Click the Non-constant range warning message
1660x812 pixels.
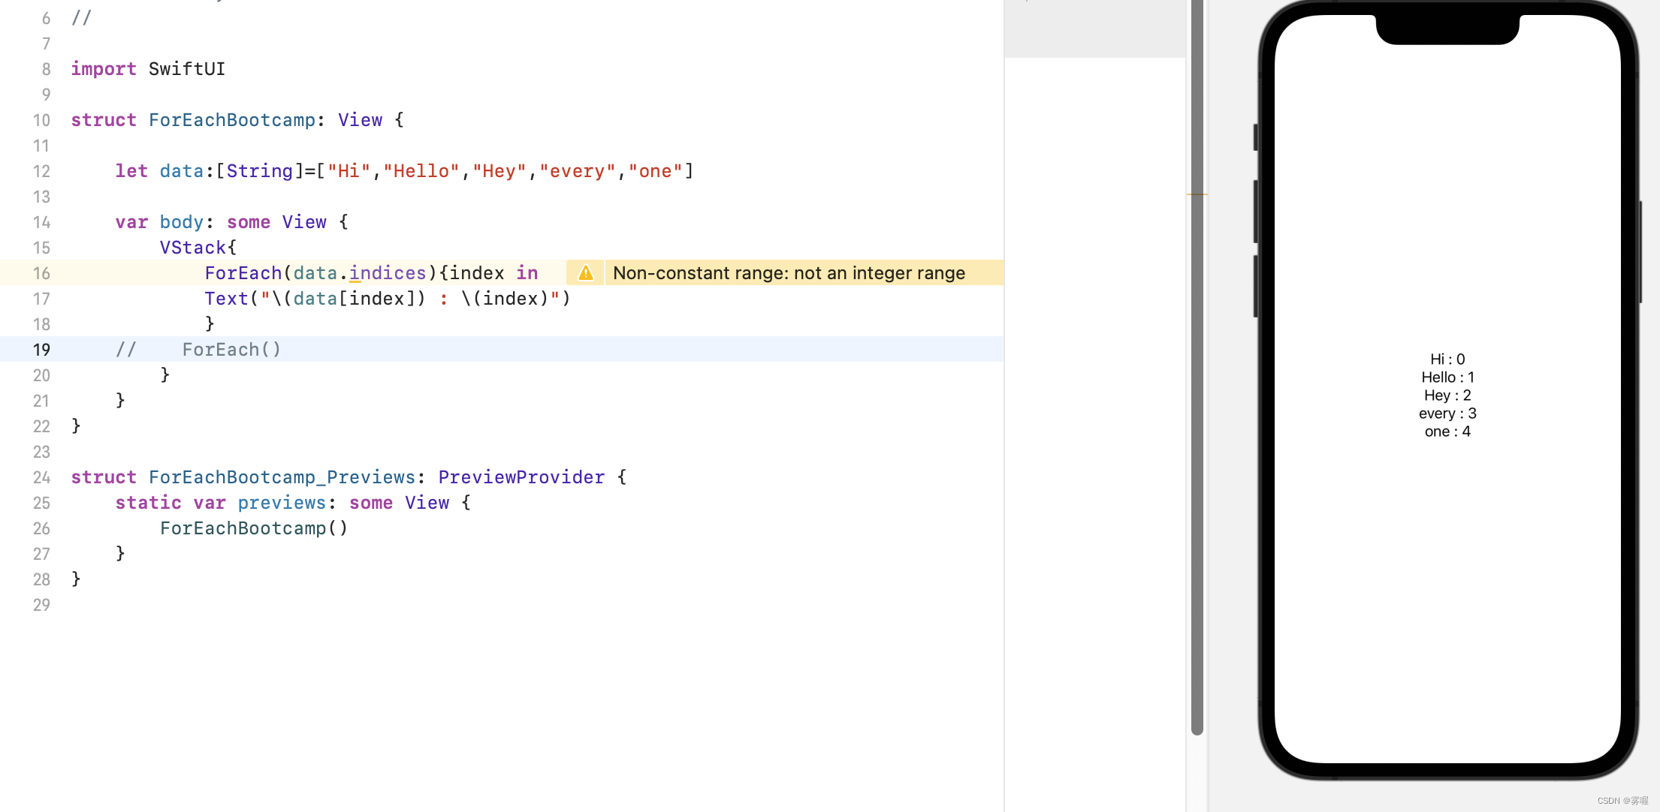click(789, 273)
